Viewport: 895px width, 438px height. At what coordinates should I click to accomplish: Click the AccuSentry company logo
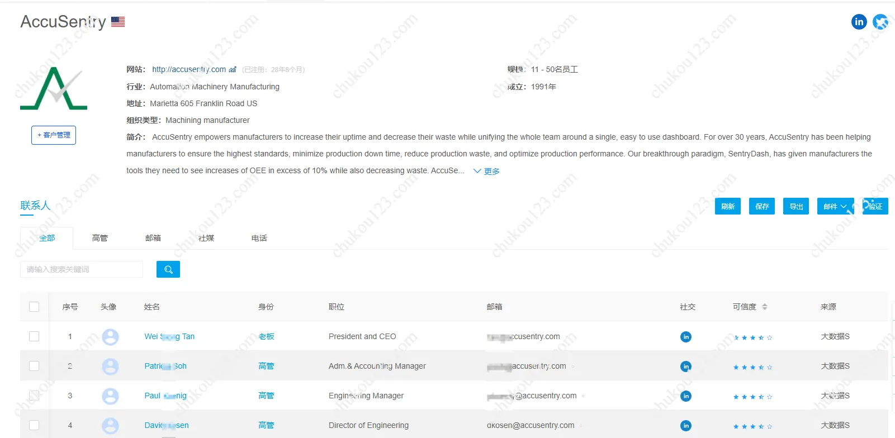(x=54, y=88)
